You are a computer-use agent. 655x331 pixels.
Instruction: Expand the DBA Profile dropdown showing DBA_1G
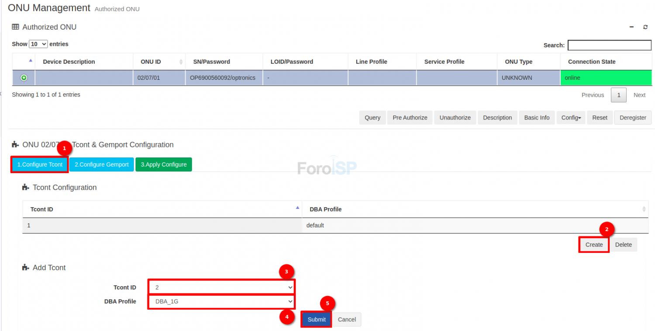[221, 301]
